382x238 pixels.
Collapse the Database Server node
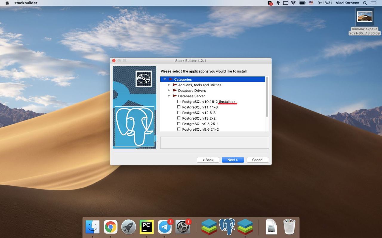tap(169, 96)
